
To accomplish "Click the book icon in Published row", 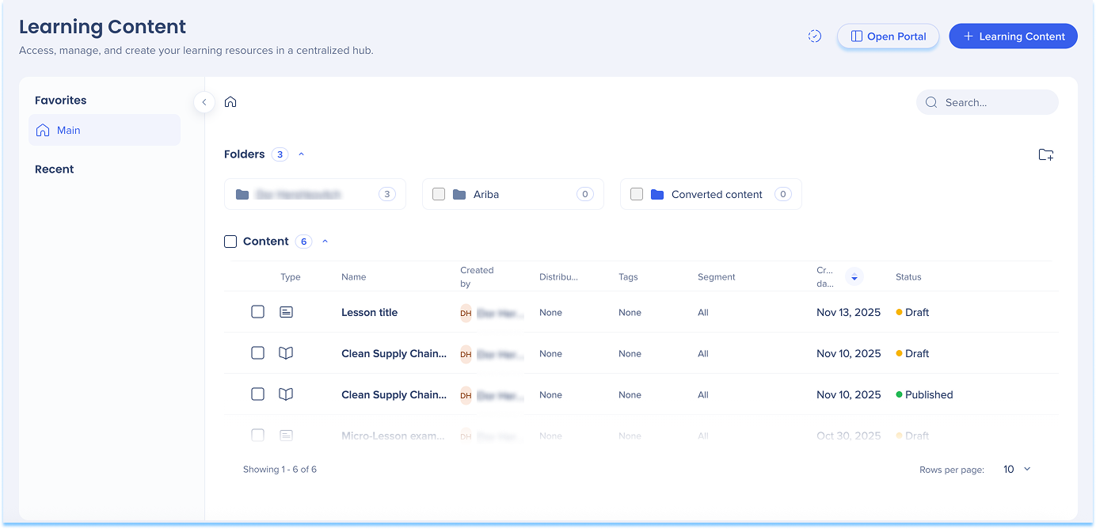I will click(286, 395).
